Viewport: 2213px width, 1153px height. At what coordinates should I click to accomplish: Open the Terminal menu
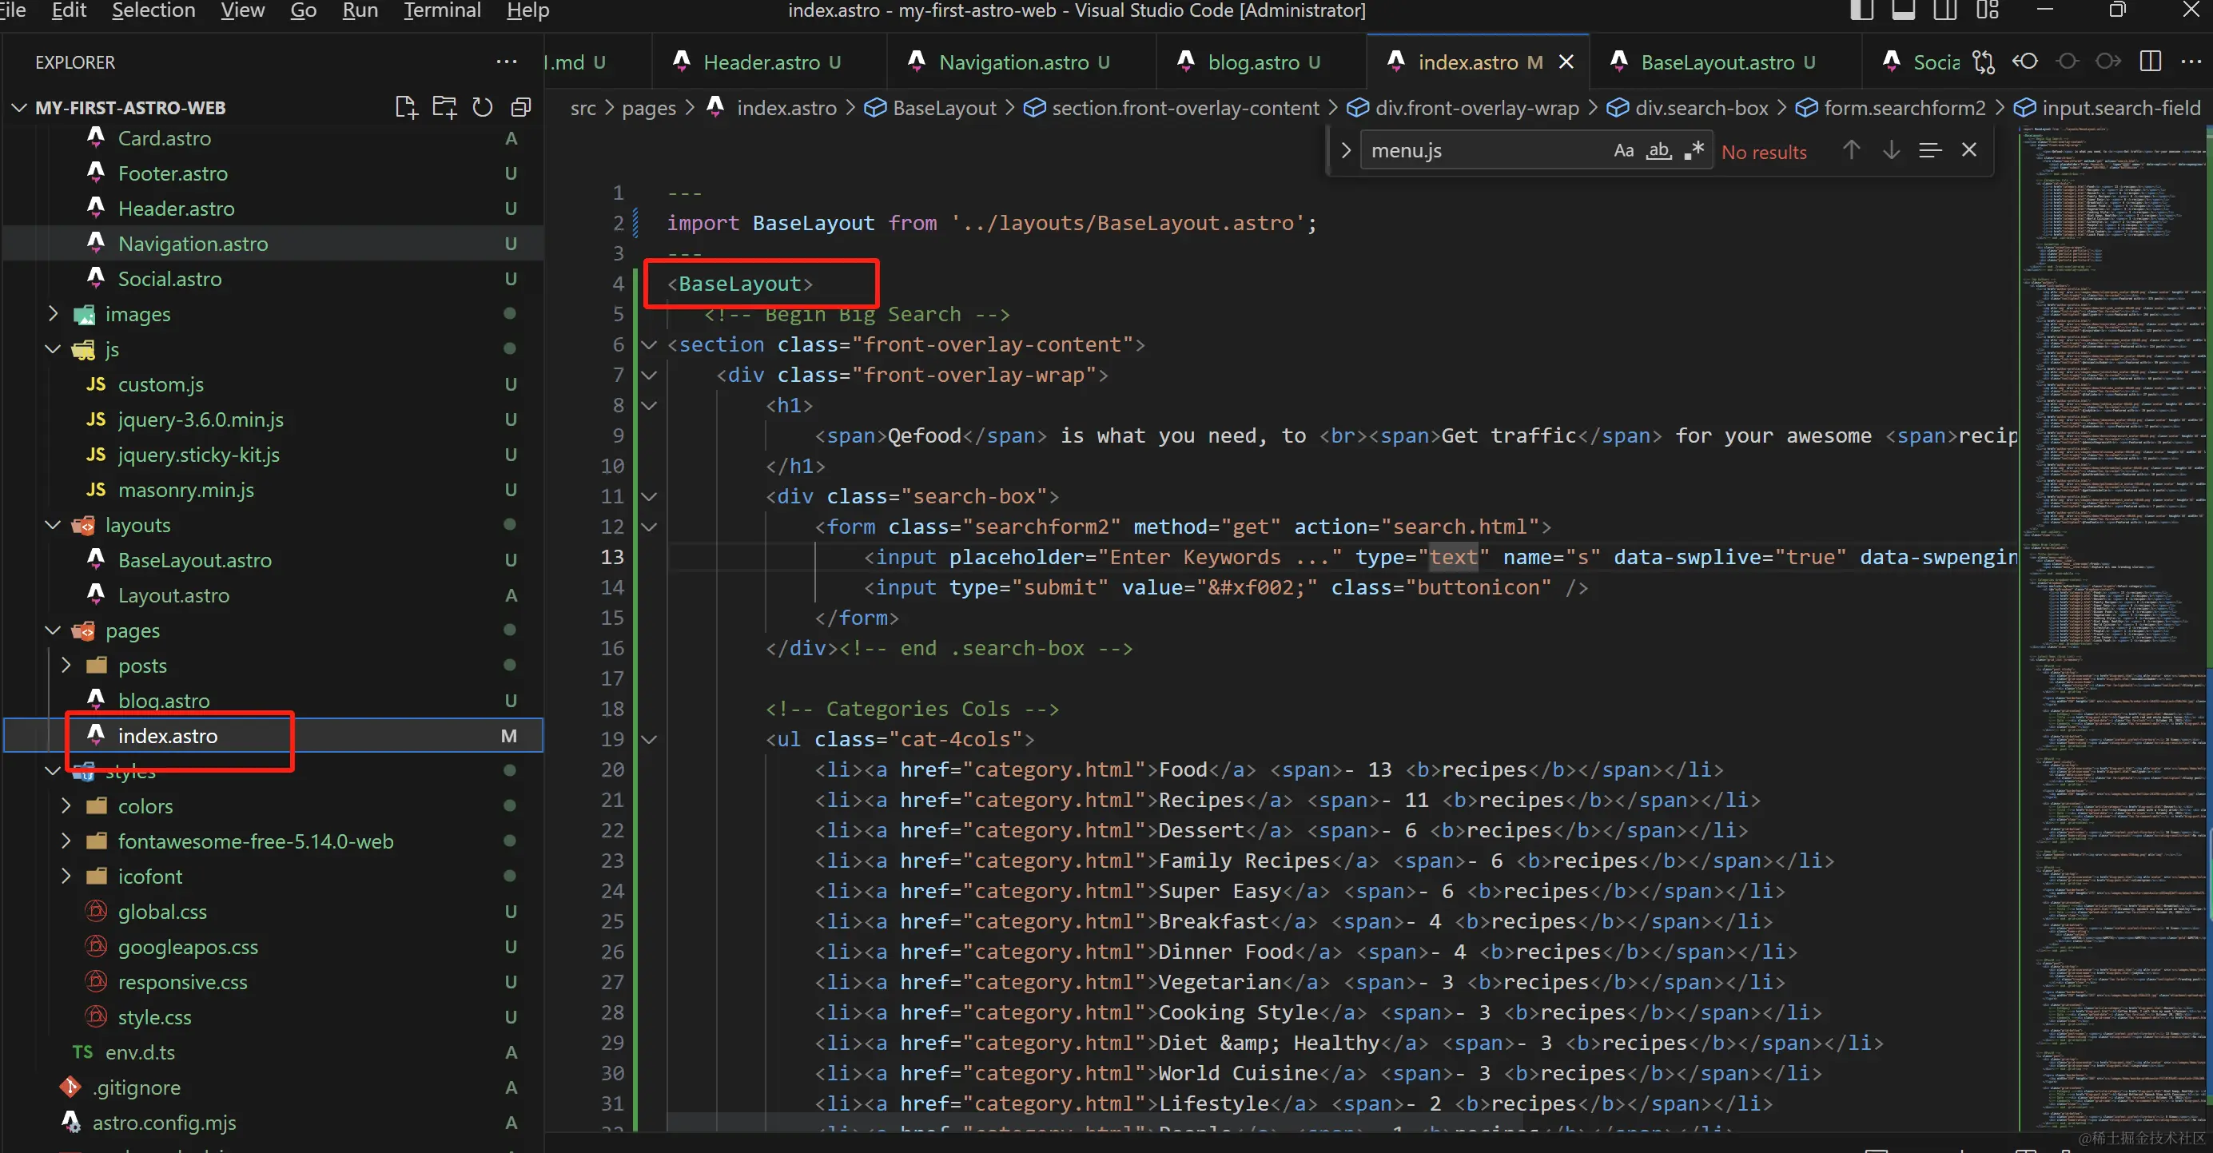442,11
